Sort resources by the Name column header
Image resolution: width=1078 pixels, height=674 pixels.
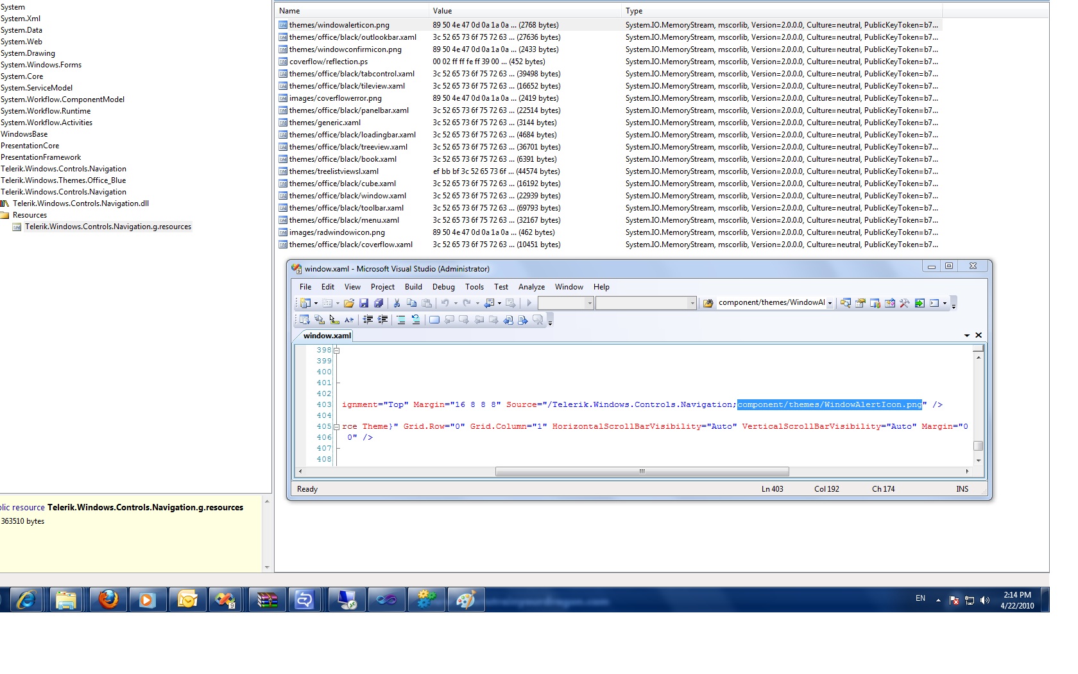352,11
